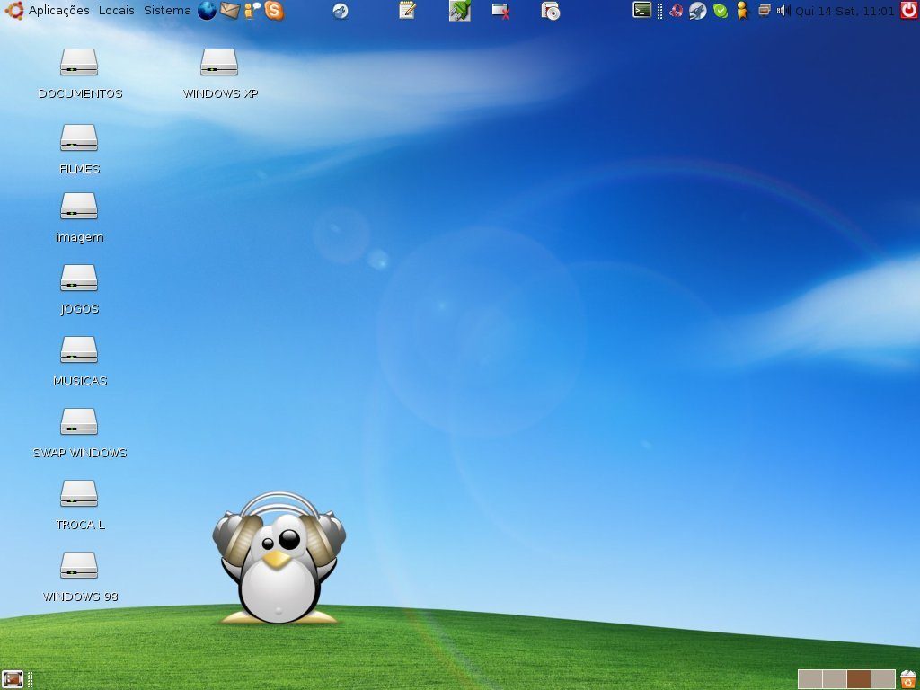Click the green checkmark tray icon
Image resolution: width=920 pixels, height=690 pixels.
[721, 11]
